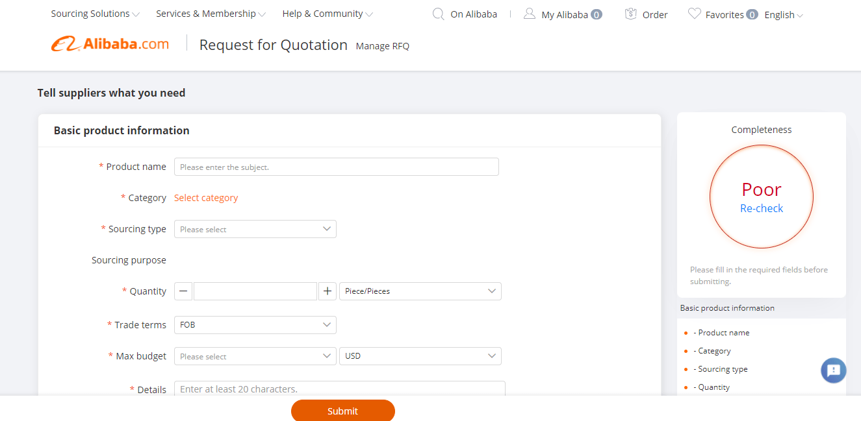Open the feedback chat bubble icon
Viewport: 861px width, 421px height.
coord(834,370)
